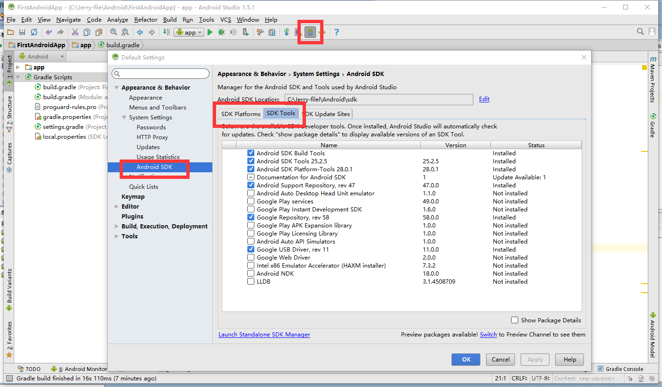Collapse Appearance & Behavior settings group
The width and height of the screenshot is (662, 387).
pos(117,88)
